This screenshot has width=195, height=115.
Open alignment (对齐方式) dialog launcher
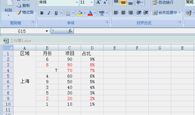[x=180, y=22]
